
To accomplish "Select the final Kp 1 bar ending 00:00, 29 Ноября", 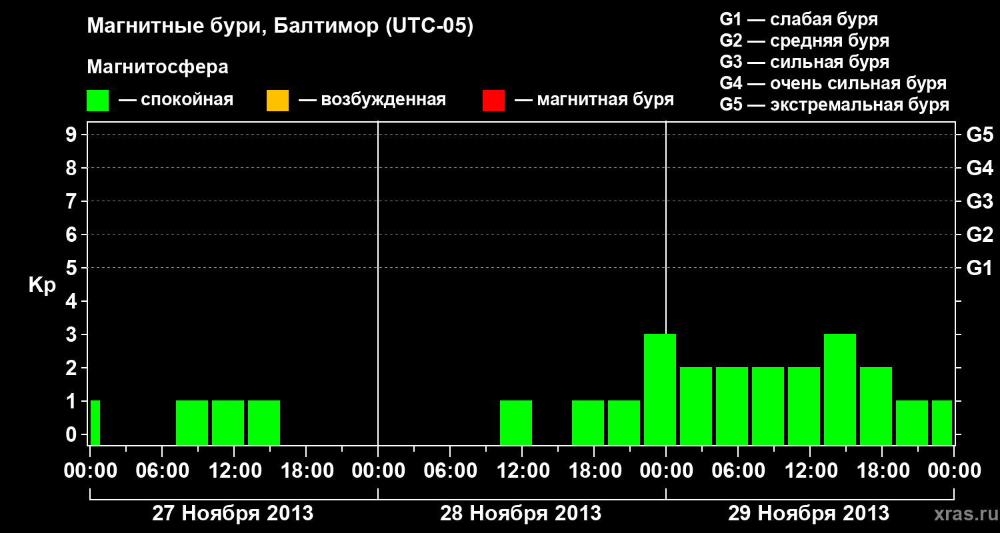I will click(x=942, y=422).
